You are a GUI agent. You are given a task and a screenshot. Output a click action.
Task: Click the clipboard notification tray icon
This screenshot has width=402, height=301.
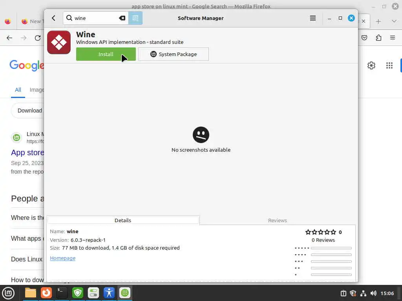pyautogui.click(x=343, y=293)
